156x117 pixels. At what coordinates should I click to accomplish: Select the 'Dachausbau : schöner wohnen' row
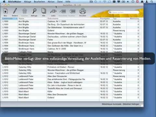click(x=71, y=36)
